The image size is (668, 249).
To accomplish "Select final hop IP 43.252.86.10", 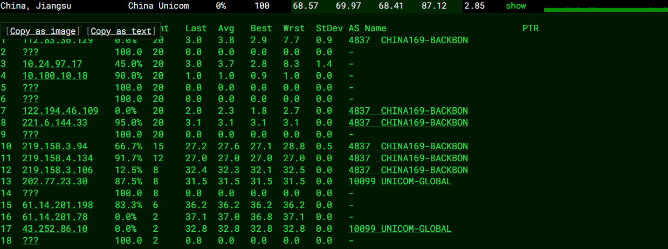I will tap(54, 229).
